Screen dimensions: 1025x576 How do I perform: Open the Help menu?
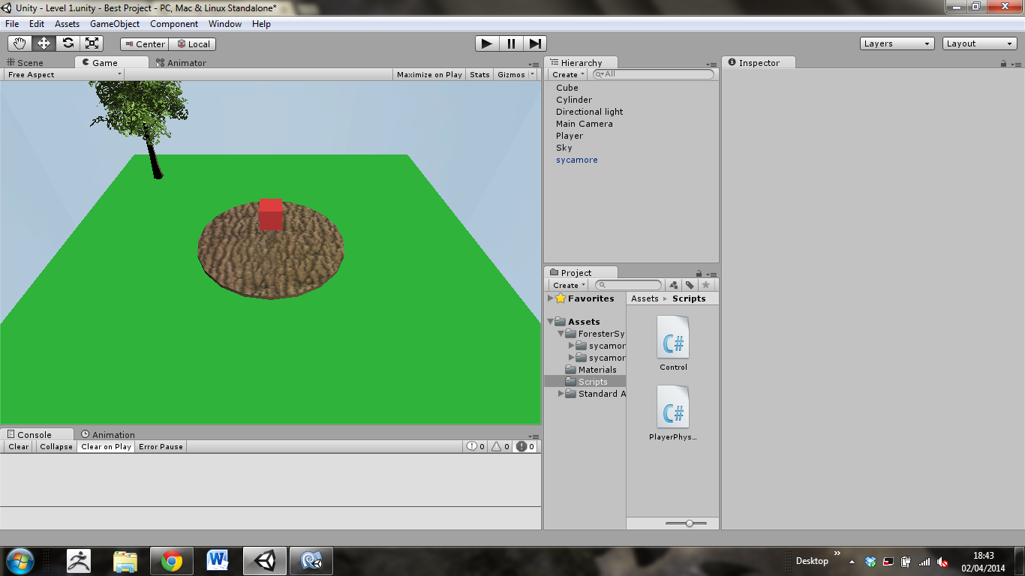261,24
